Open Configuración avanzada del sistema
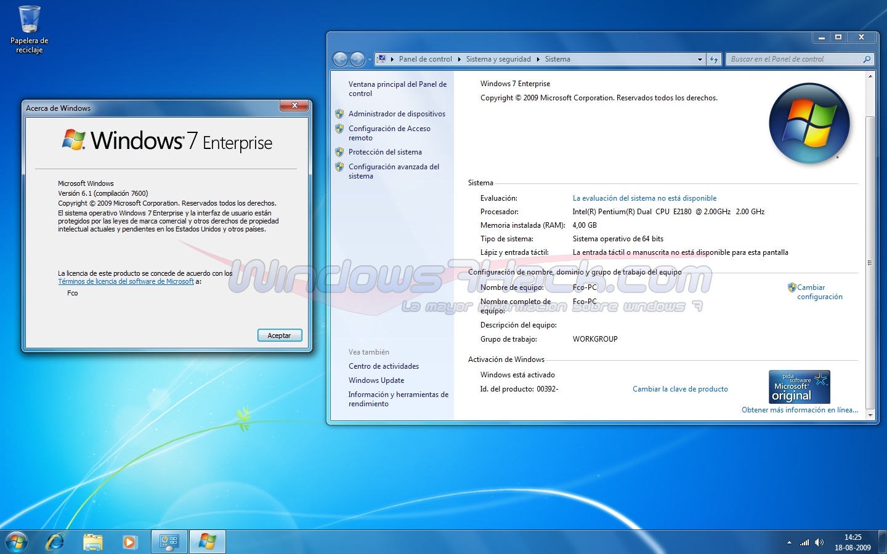This screenshot has height=554, width=887. pos(394,171)
